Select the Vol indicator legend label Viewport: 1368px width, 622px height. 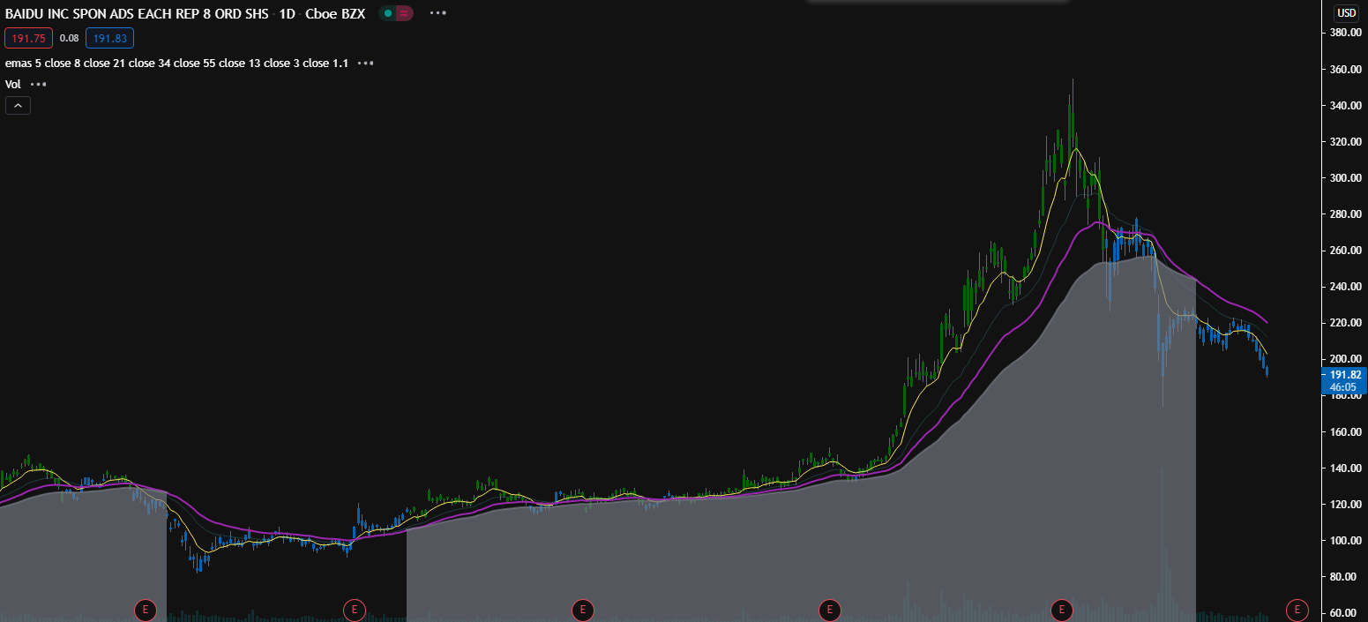coord(13,85)
